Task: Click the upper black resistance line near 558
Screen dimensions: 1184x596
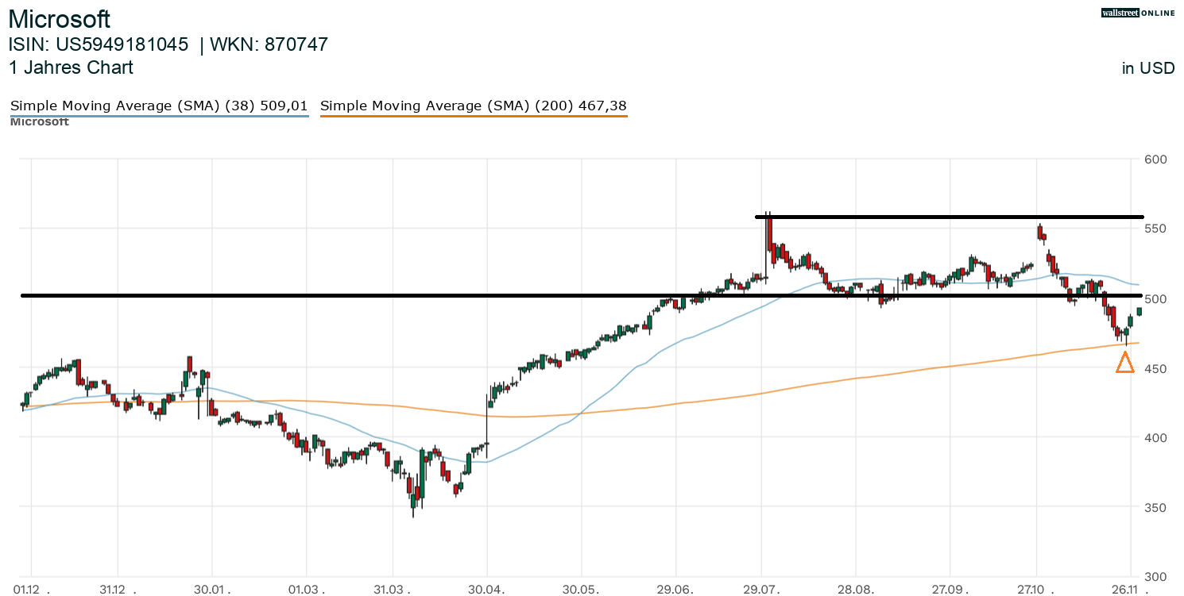Action: point(954,217)
